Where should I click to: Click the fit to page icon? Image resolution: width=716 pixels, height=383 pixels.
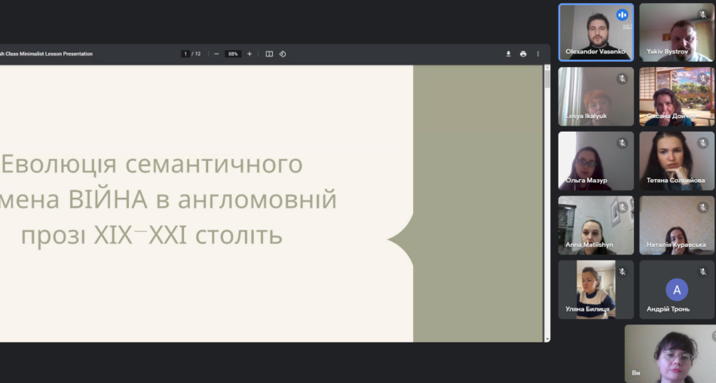pyautogui.click(x=269, y=54)
